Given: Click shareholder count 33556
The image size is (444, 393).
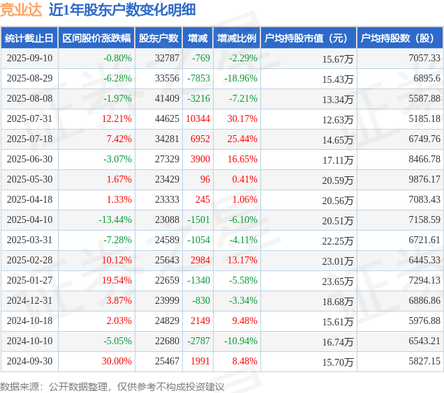Looking at the screenshot, I should 167,78.
